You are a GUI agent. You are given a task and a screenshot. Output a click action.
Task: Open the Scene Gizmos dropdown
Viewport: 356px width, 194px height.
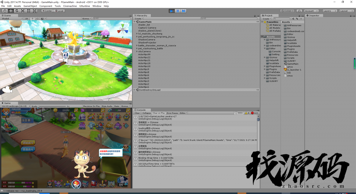[x=87, y=19]
